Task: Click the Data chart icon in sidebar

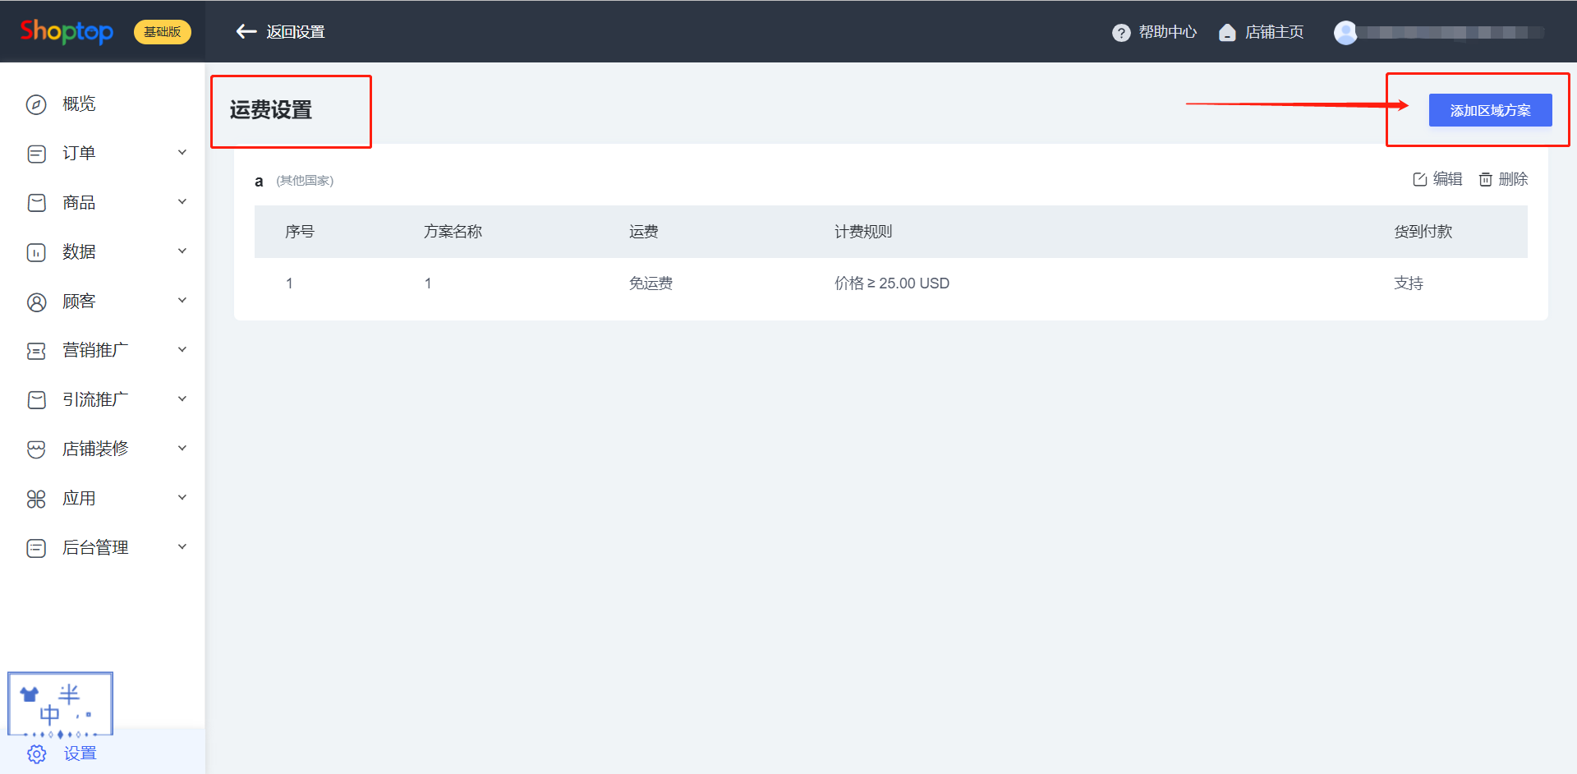Action: pyautogui.click(x=36, y=252)
